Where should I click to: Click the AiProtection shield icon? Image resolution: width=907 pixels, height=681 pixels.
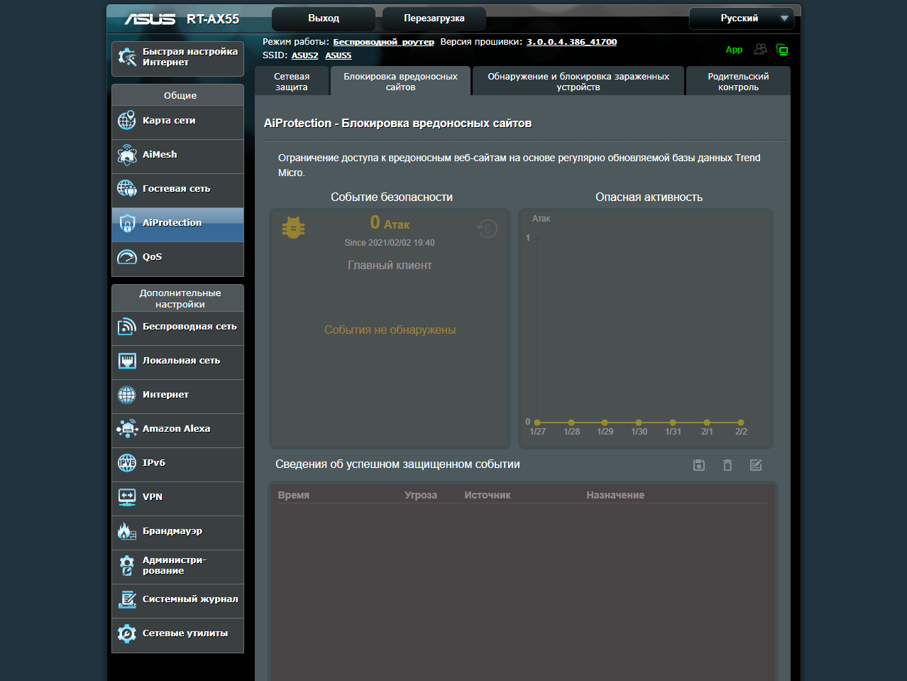[x=127, y=224]
